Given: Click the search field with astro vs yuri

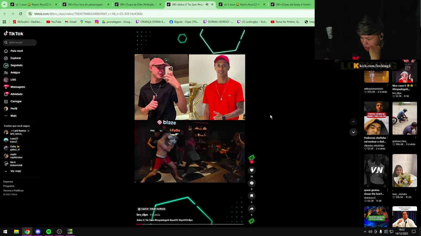Looking at the screenshot, I should 20,42.
